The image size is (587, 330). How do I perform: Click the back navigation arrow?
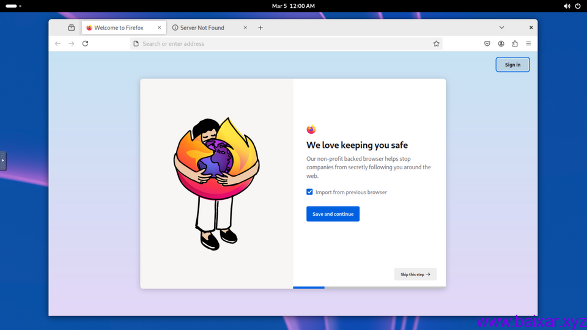click(x=58, y=44)
